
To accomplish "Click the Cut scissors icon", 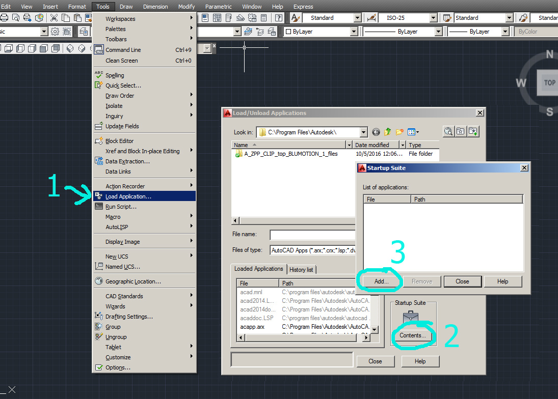I will [54, 18].
